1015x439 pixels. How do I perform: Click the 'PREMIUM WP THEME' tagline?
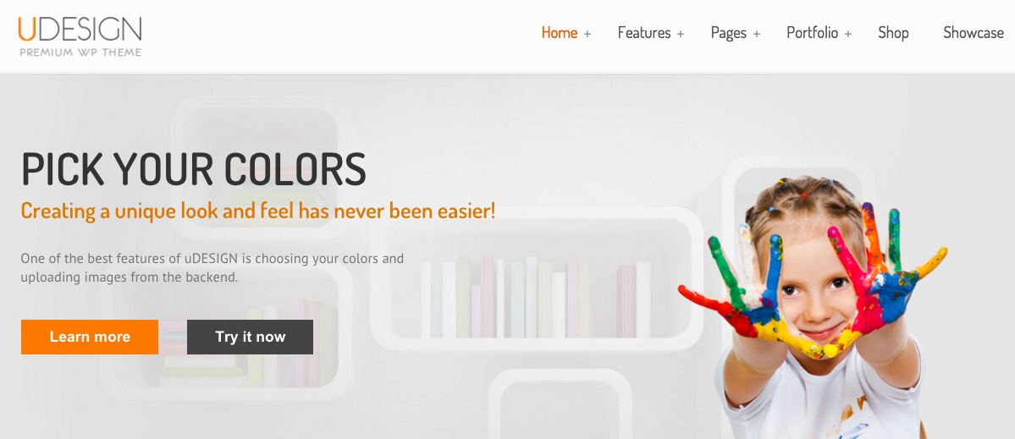(80, 52)
